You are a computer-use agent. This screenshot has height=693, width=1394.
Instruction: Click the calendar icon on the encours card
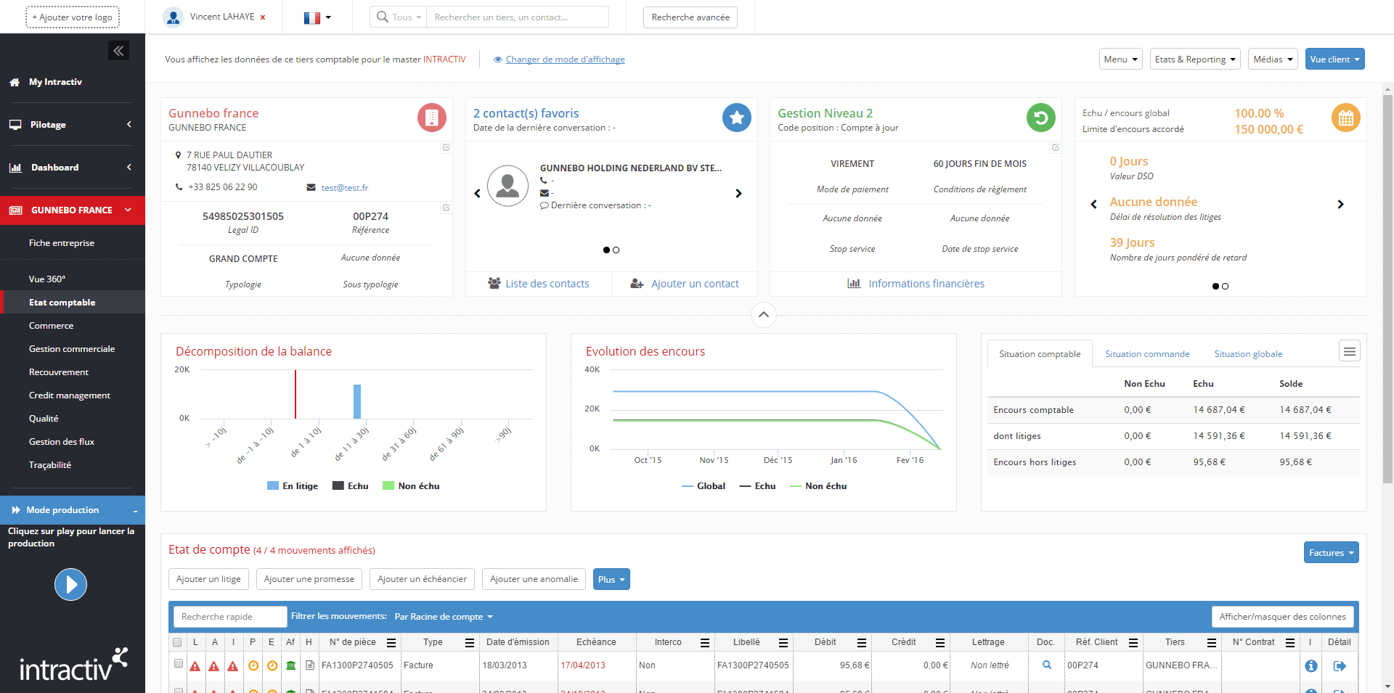(1347, 117)
